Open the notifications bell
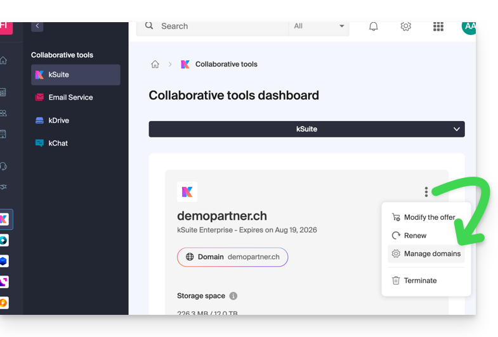Image resolution: width=498 pixels, height=337 pixels. click(374, 26)
